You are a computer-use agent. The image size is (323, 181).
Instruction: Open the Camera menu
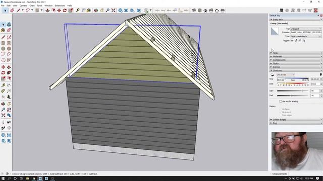click(24, 6)
